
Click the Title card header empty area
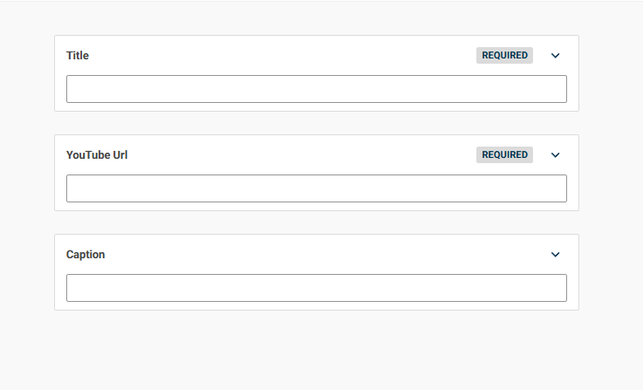click(x=282, y=55)
